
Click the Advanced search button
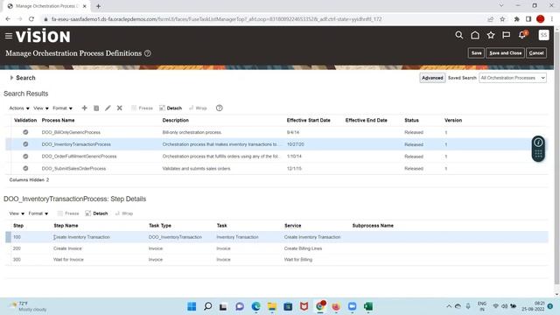tap(432, 78)
